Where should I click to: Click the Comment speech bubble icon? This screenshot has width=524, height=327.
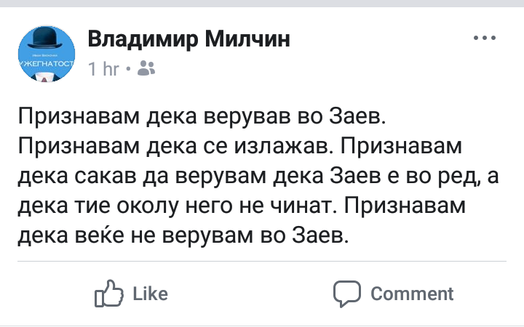[x=346, y=294]
